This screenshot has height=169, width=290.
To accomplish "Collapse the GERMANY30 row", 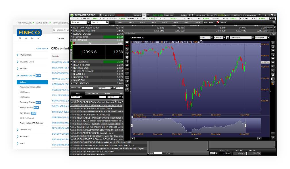I will click(71, 40).
